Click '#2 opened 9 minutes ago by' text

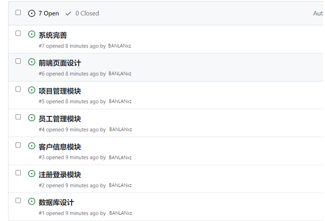click(x=72, y=186)
